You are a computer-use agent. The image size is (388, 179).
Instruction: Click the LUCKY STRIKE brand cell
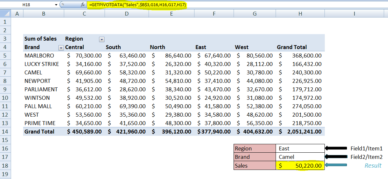coord(44,64)
